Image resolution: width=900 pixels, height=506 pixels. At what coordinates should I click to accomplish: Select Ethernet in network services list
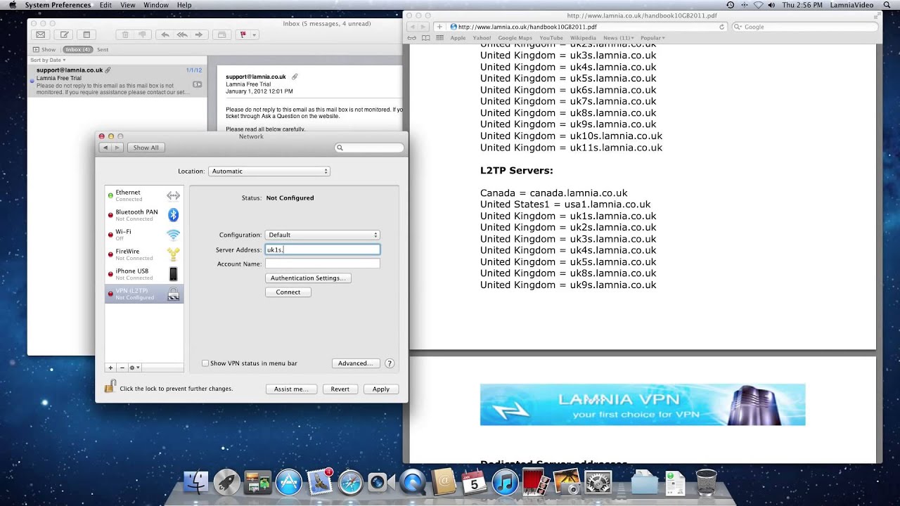144,195
